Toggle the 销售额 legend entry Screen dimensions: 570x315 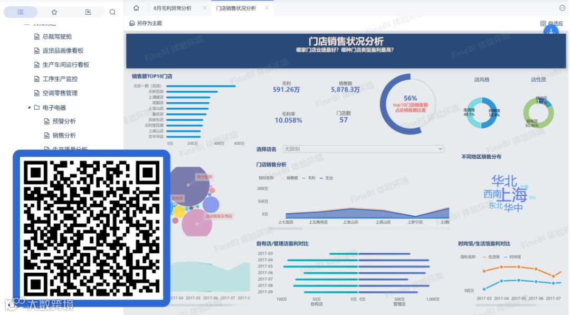pos(290,178)
